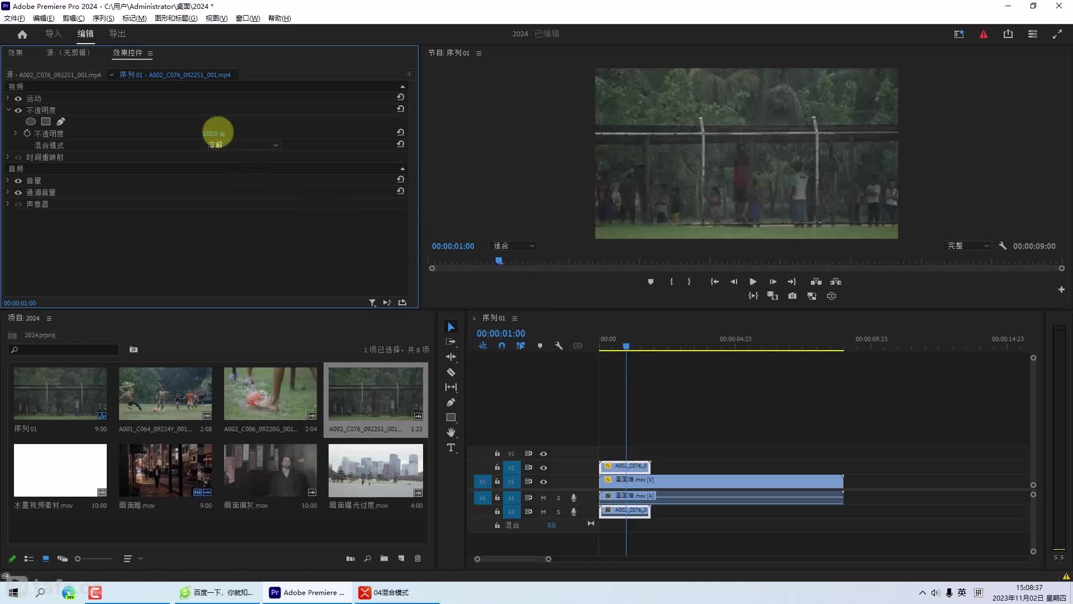The width and height of the screenshot is (1073, 604).
Task: Toggle V1 track output eye
Action: click(543, 482)
